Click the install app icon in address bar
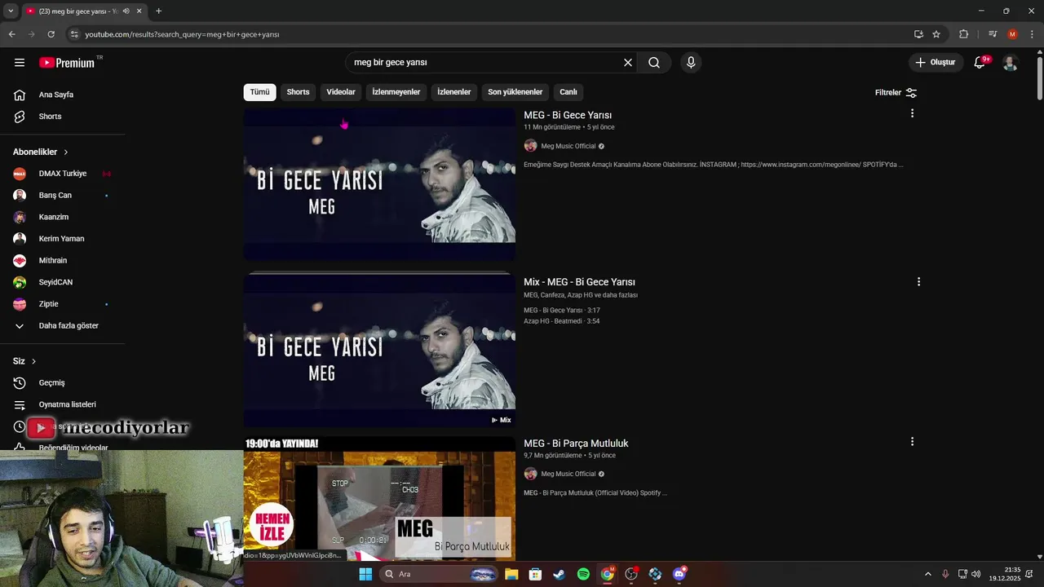The width and height of the screenshot is (1044, 587). [x=918, y=34]
